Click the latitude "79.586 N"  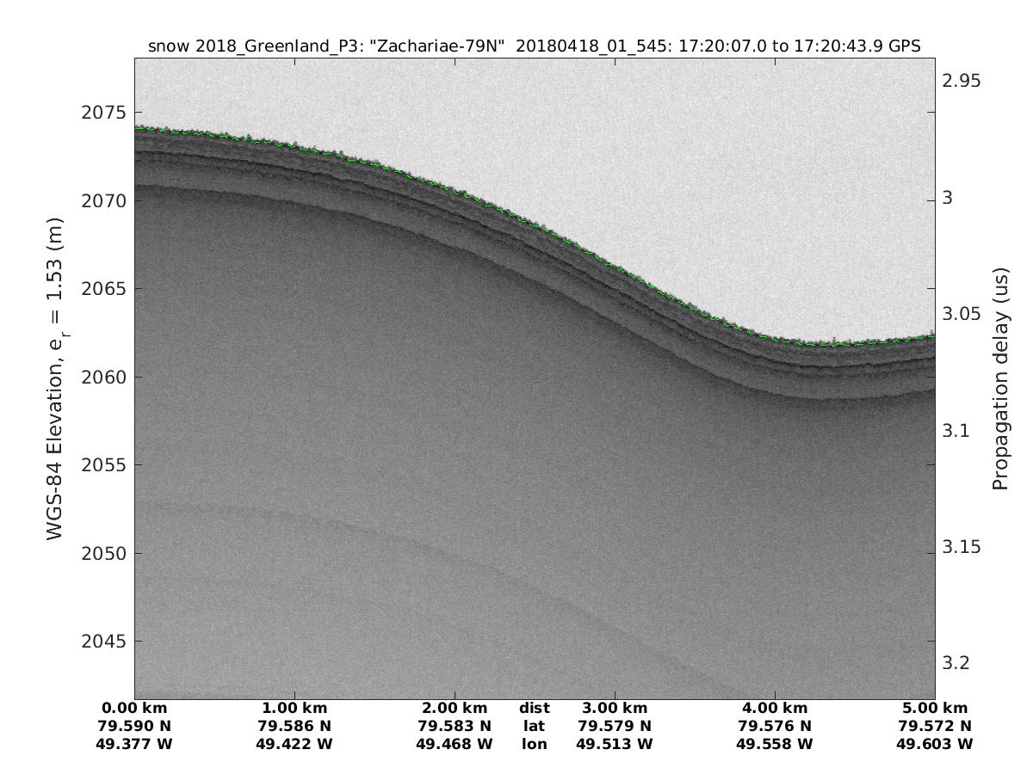(x=294, y=726)
